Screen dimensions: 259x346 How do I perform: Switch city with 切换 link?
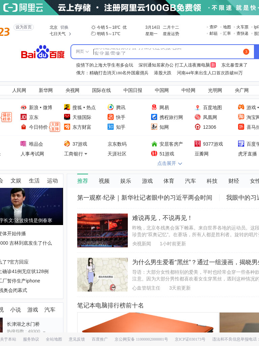(64, 27)
